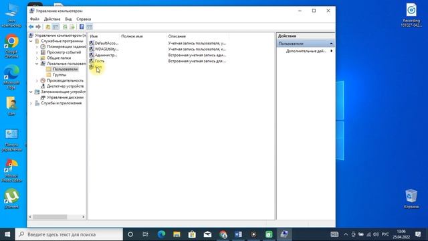Collapse the Пользователи section in Действия pane
The width and height of the screenshot is (428, 241).
click(x=331, y=44)
